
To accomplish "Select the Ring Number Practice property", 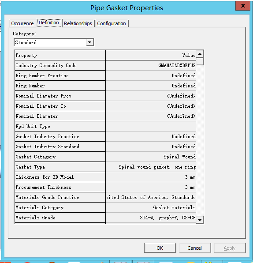I will pos(60,75).
